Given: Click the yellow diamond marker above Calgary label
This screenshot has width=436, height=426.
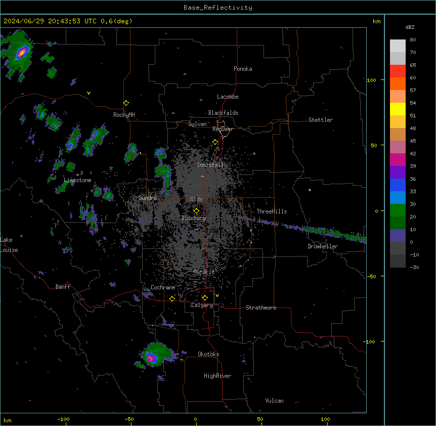Looking at the screenshot, I should pyautogui.click(x=205, y=298).
